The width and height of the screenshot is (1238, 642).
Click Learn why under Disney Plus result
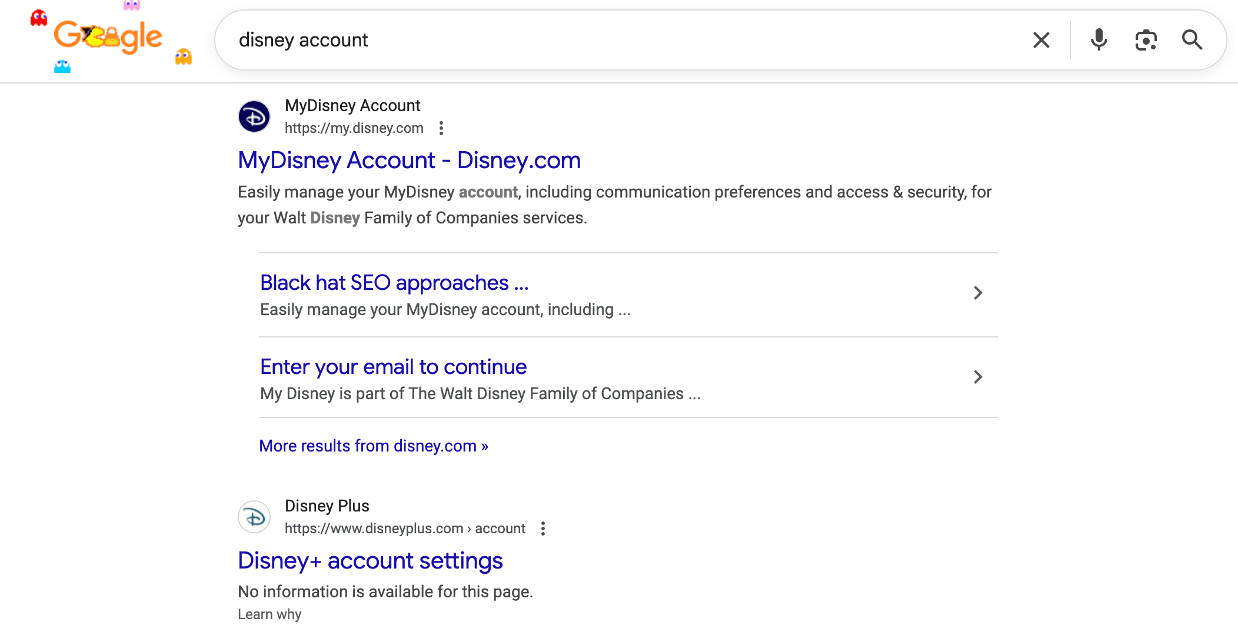(x=269, y=614)
